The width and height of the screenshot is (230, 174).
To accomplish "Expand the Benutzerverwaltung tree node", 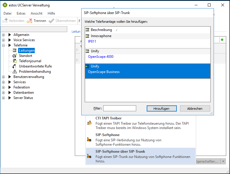I will [4, 77].
